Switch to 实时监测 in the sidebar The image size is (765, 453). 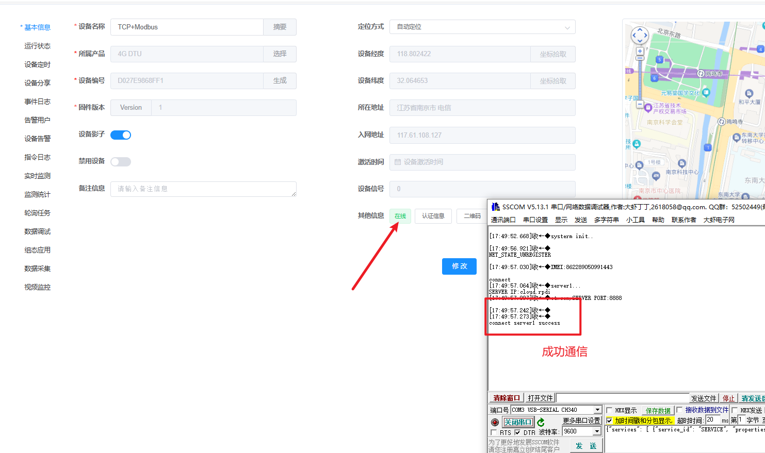point(37,176)
